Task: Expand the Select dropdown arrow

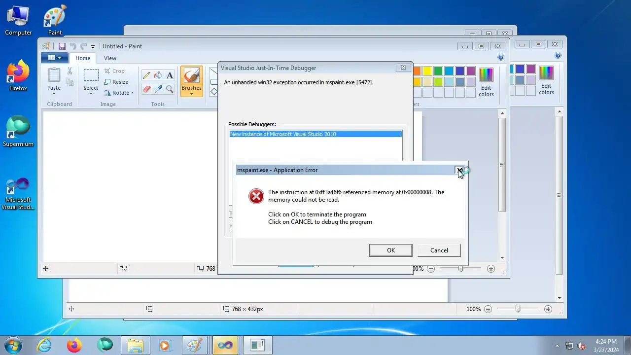Action: tap(91, 94)
